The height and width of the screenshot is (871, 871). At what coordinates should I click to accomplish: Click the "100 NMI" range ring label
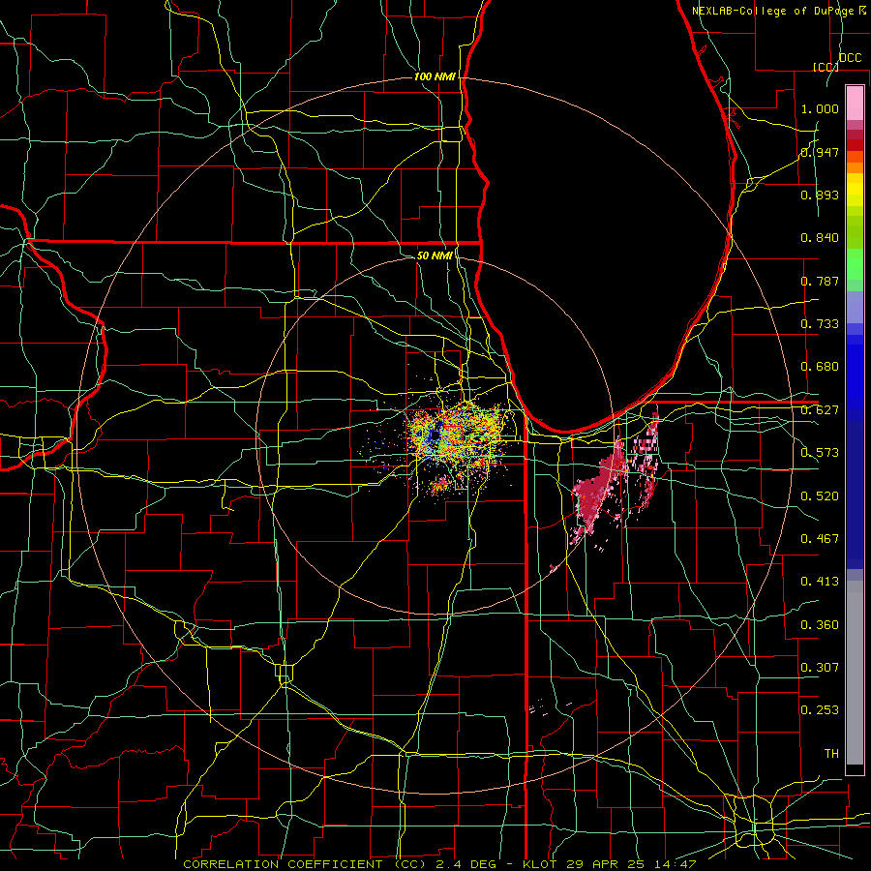pos(435,76)
